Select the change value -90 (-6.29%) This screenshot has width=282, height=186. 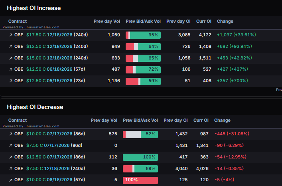click(x=229, y=145)
